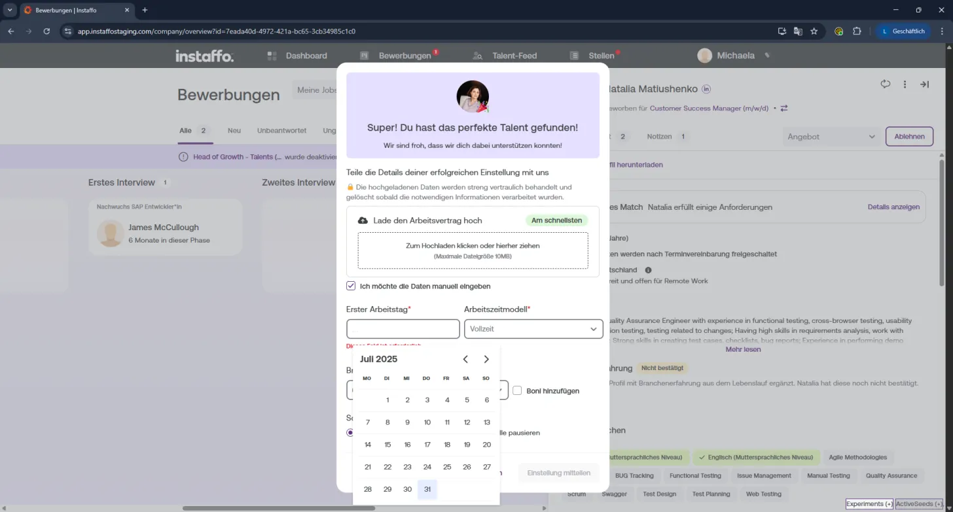
Task: Go to next month in the calendar
Action: point(486,359)
